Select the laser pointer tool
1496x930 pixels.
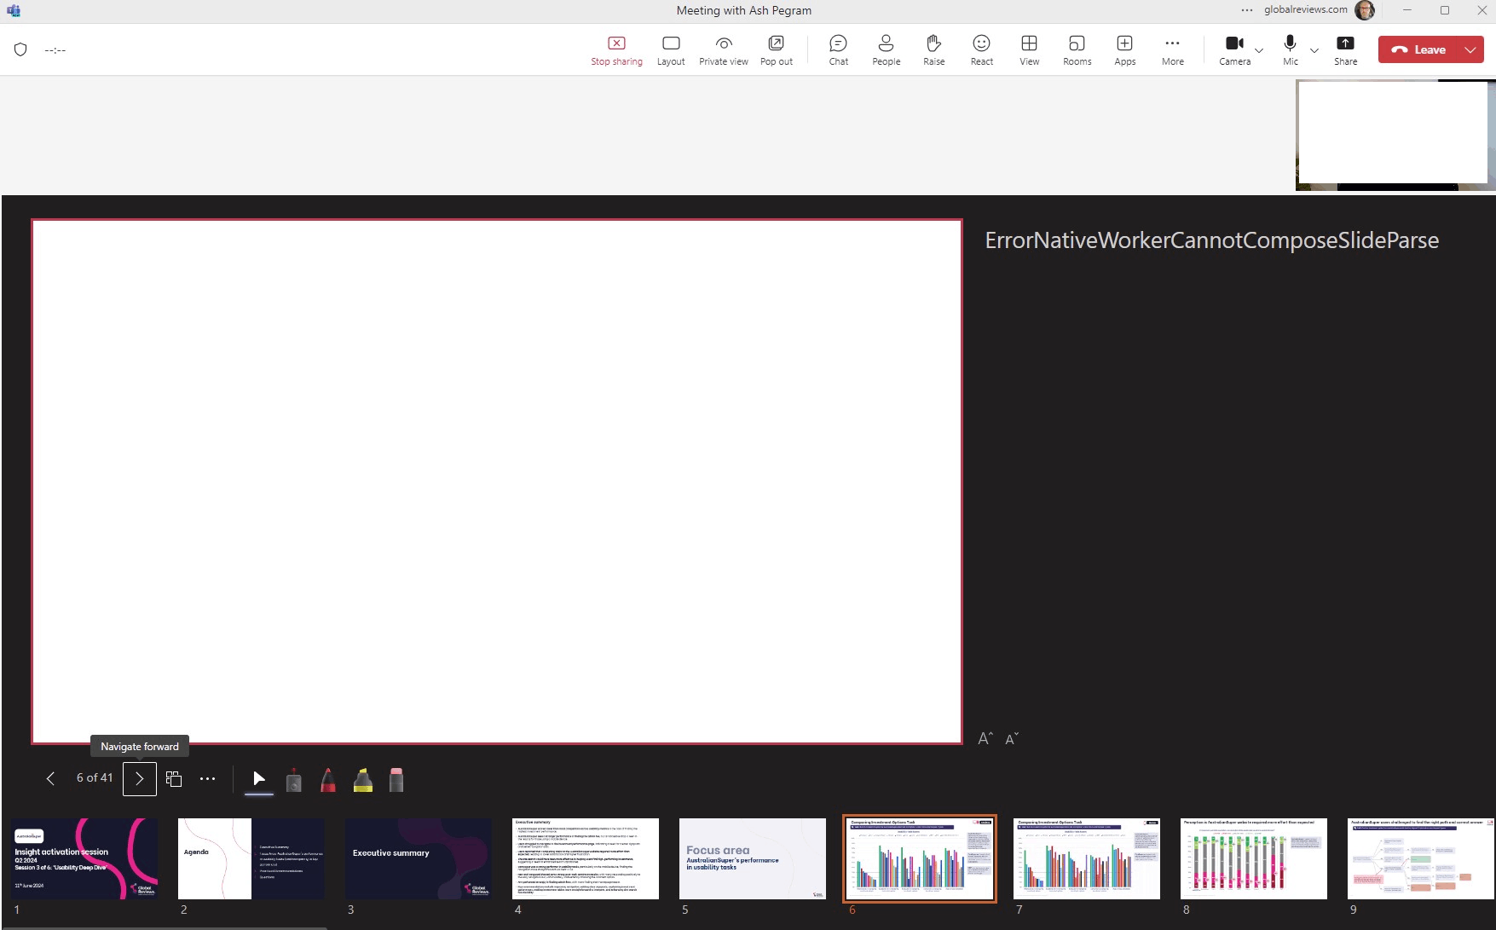(294, 779)
